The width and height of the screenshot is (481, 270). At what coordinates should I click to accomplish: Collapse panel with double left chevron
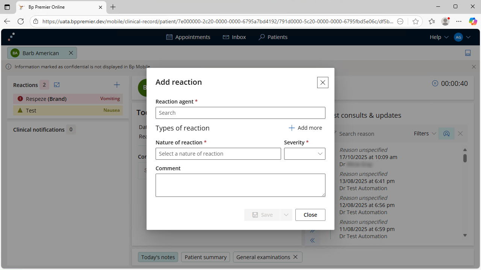pos(312,240)
